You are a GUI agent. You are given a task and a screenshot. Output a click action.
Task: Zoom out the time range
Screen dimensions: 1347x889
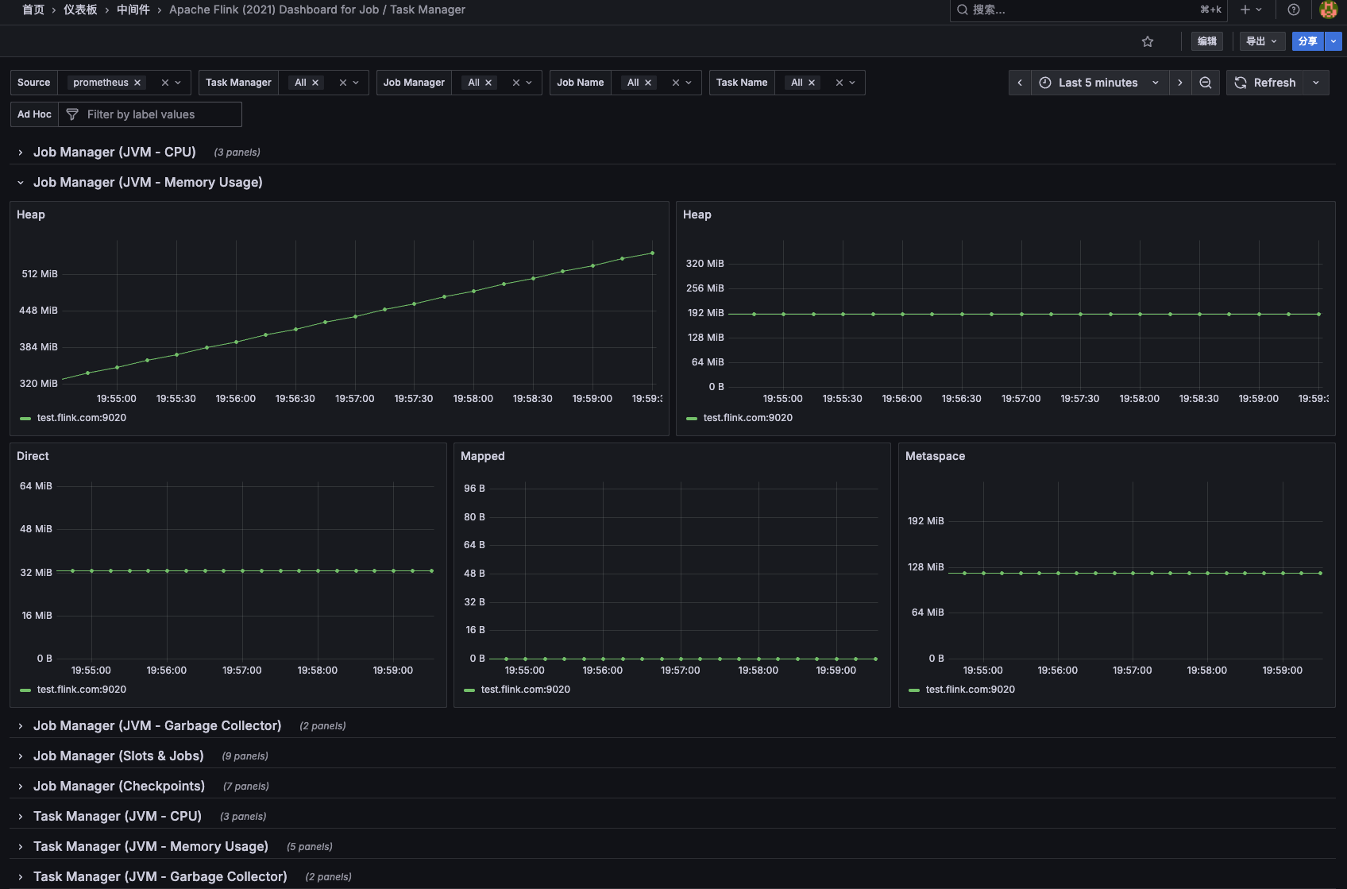point(1206,83)
